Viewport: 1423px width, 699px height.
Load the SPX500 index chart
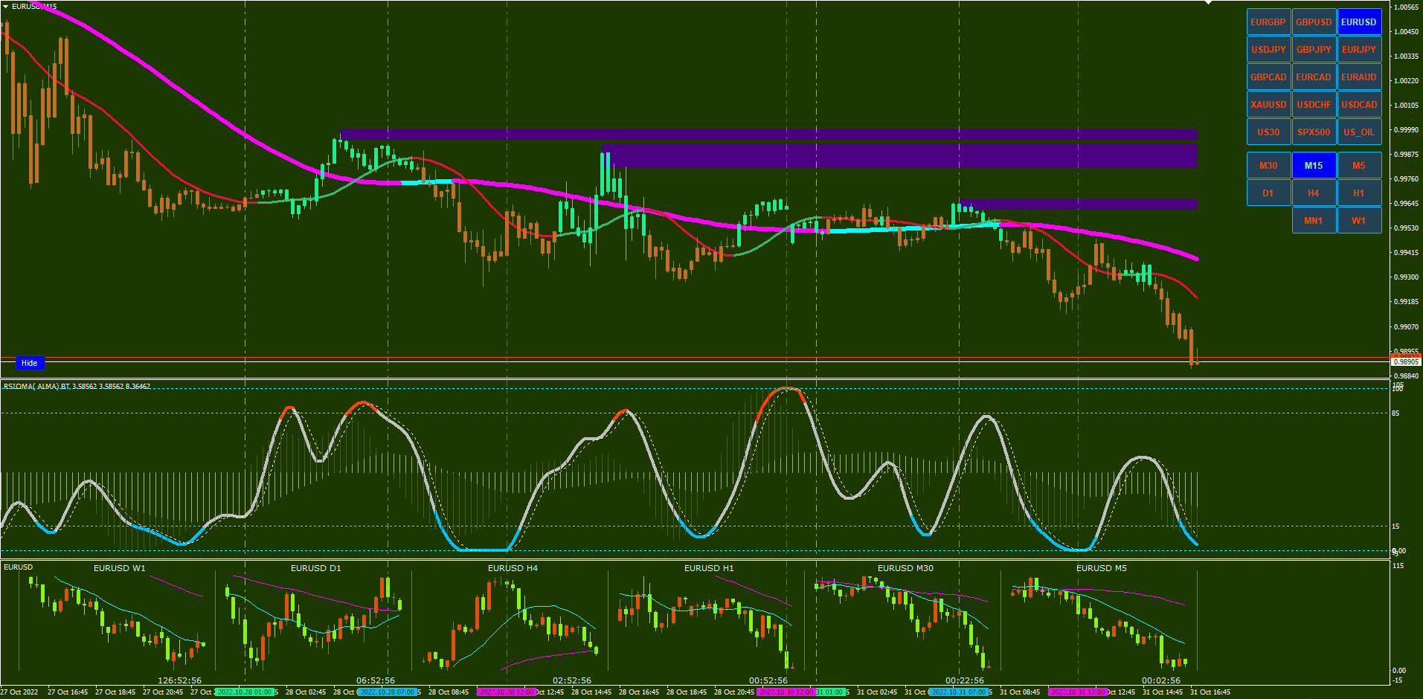point(1314,132)
